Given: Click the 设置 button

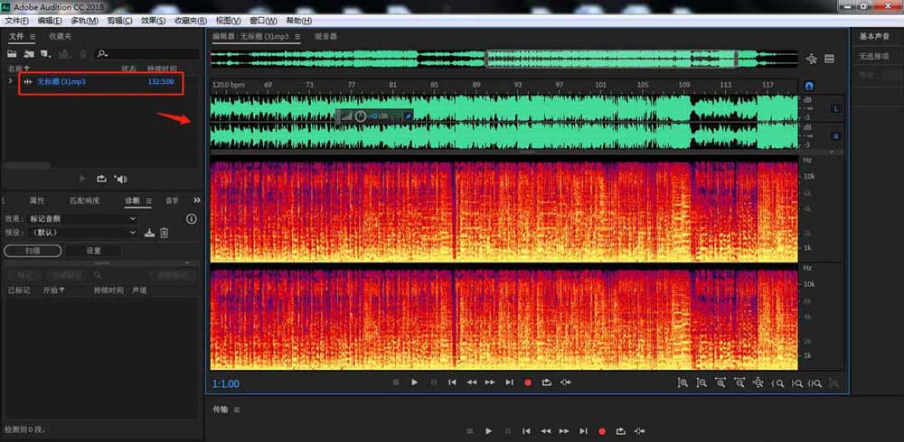Looking at the screenshot, I should click(x=93, y=251).
